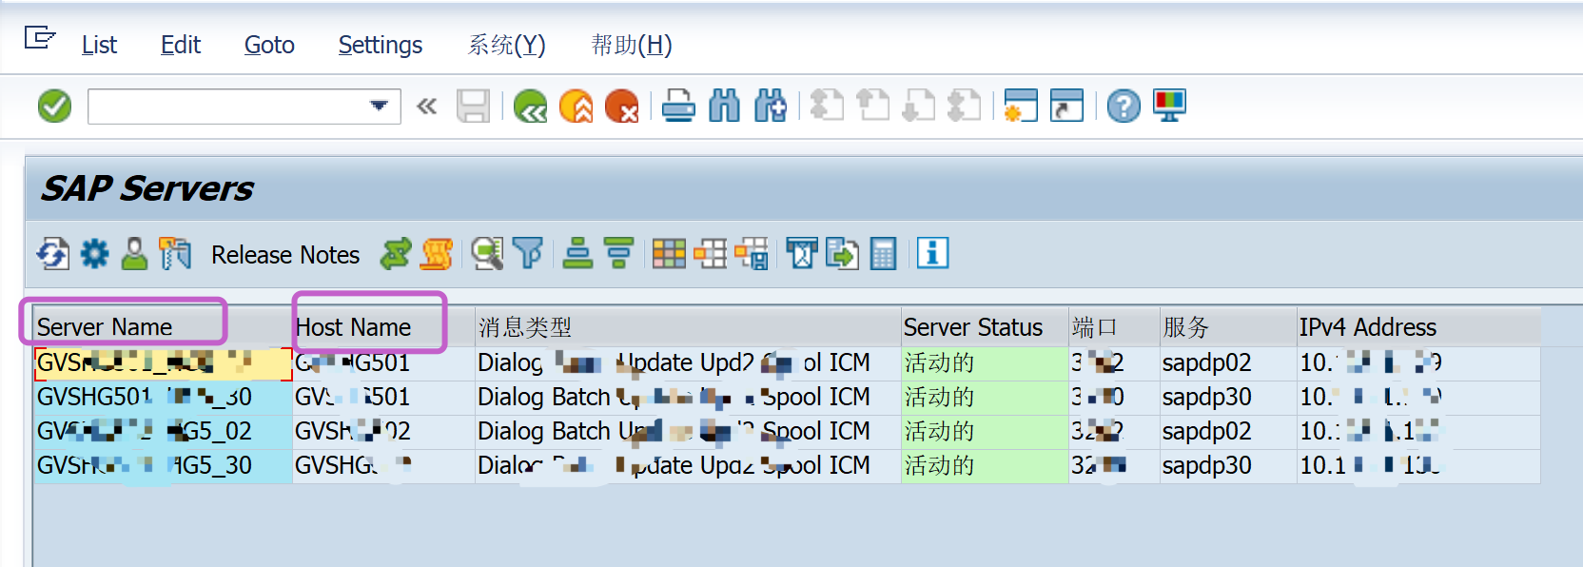Click the 服务 column header

(x=1228, y=327)
